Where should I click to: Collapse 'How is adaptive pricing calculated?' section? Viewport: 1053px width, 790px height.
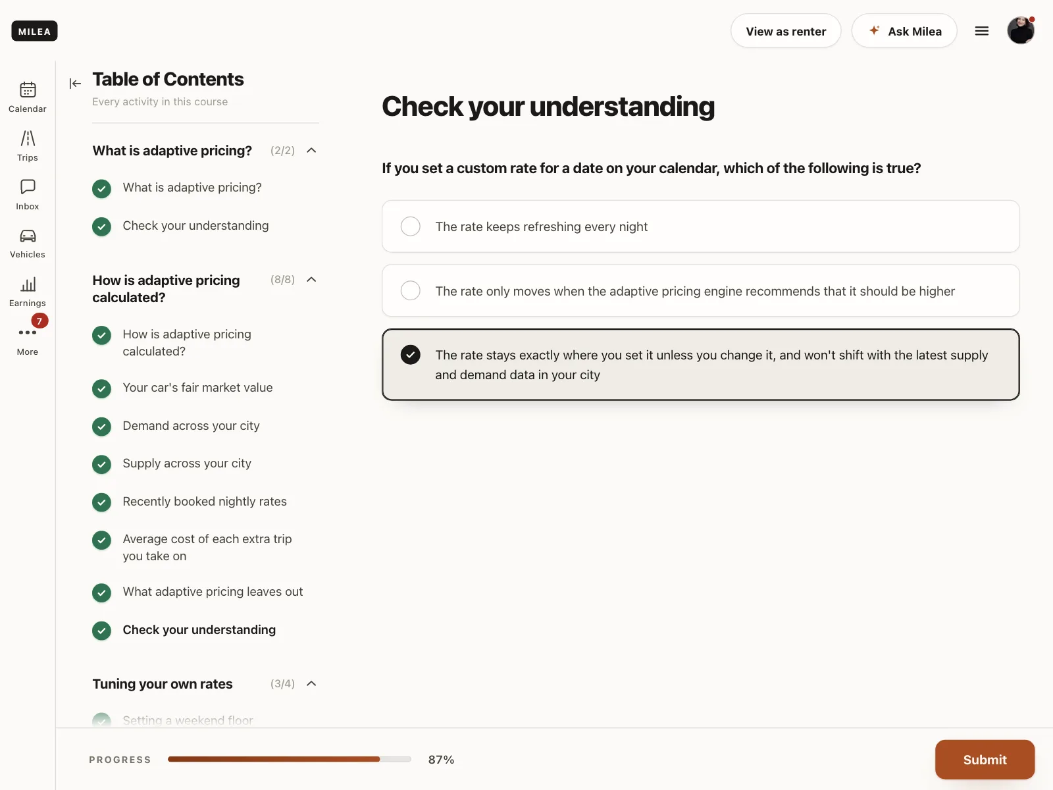click(x=312, y=280)
